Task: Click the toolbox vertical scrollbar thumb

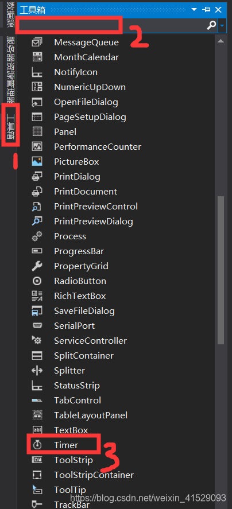Action: (x=221, y=270)
